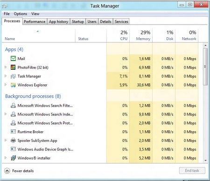Click the 30,6 MB memory value

(144, 85)
